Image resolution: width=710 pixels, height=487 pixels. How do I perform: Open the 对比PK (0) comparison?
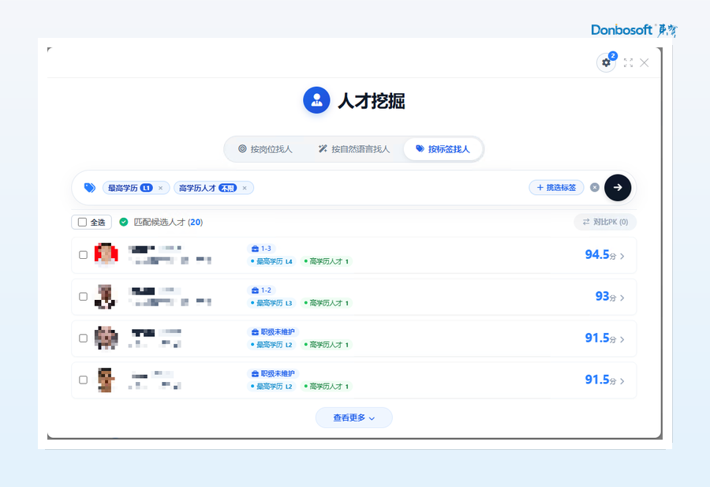(x=605, y=222)
